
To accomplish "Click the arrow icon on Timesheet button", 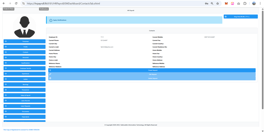I will tap(6, 41).
